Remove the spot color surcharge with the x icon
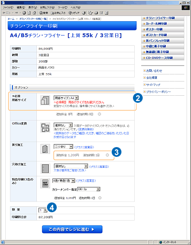This screenshot has width=191, height=245. [x=100, y=198]
